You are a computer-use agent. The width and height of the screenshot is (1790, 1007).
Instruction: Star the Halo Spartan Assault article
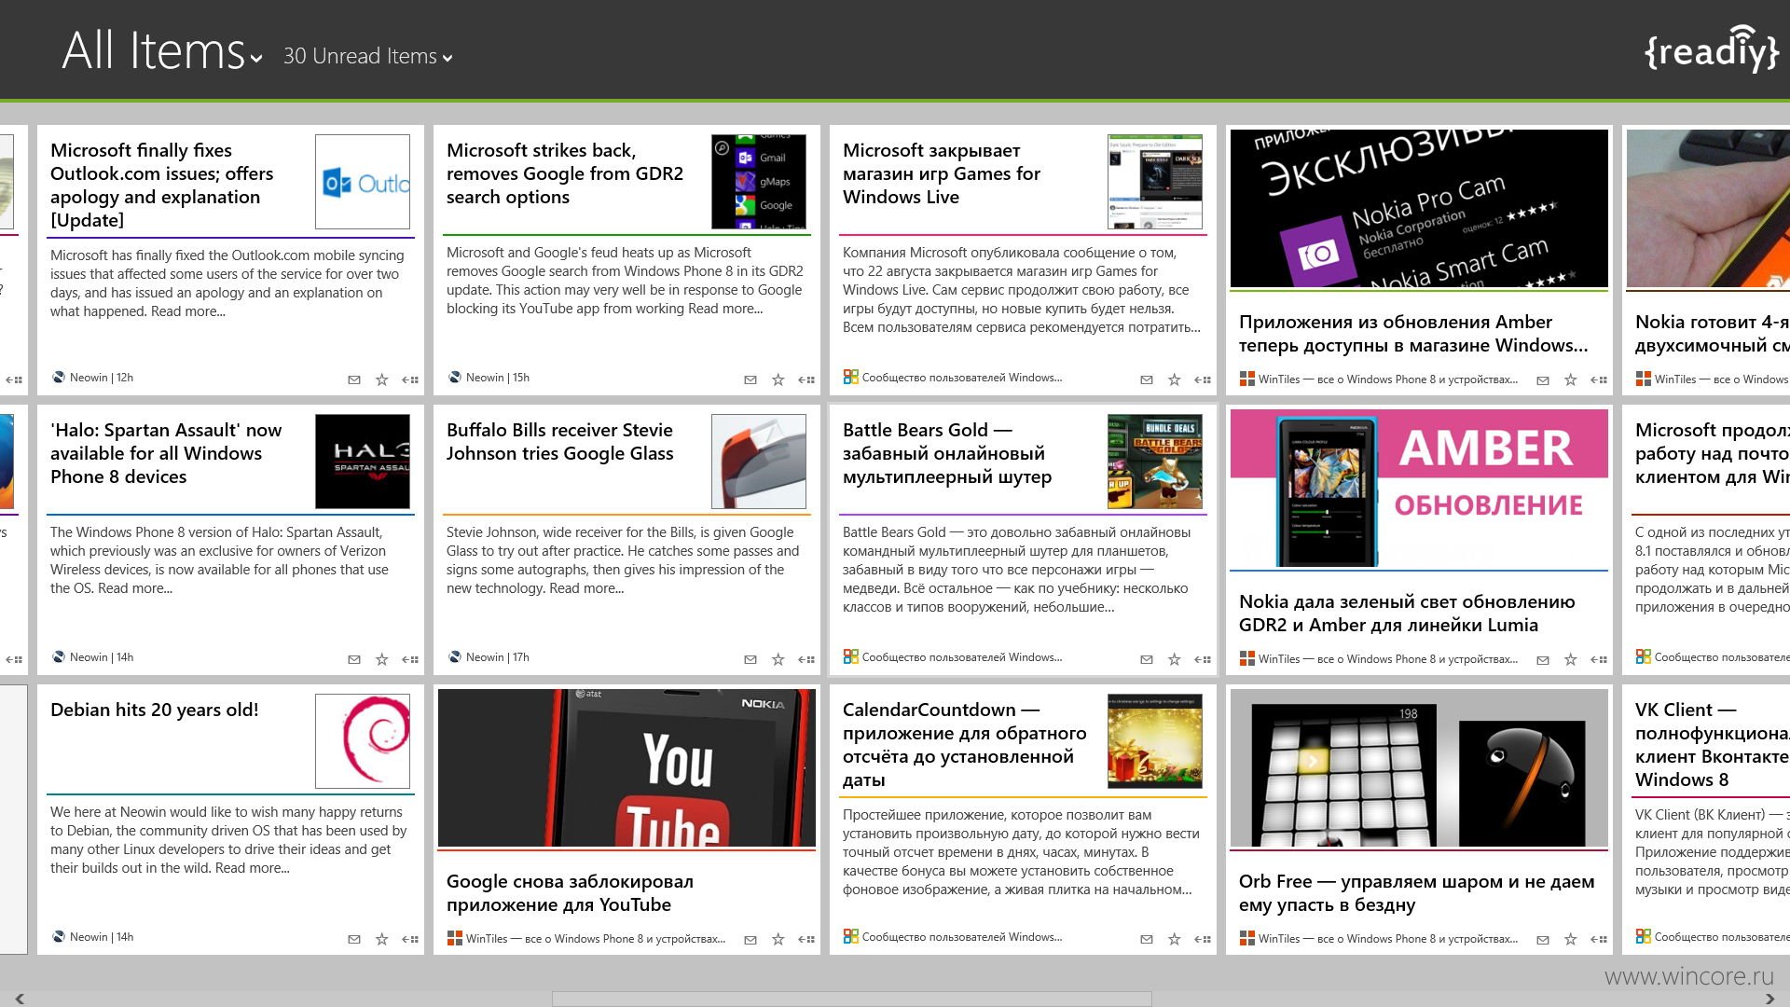coord(381,659)
